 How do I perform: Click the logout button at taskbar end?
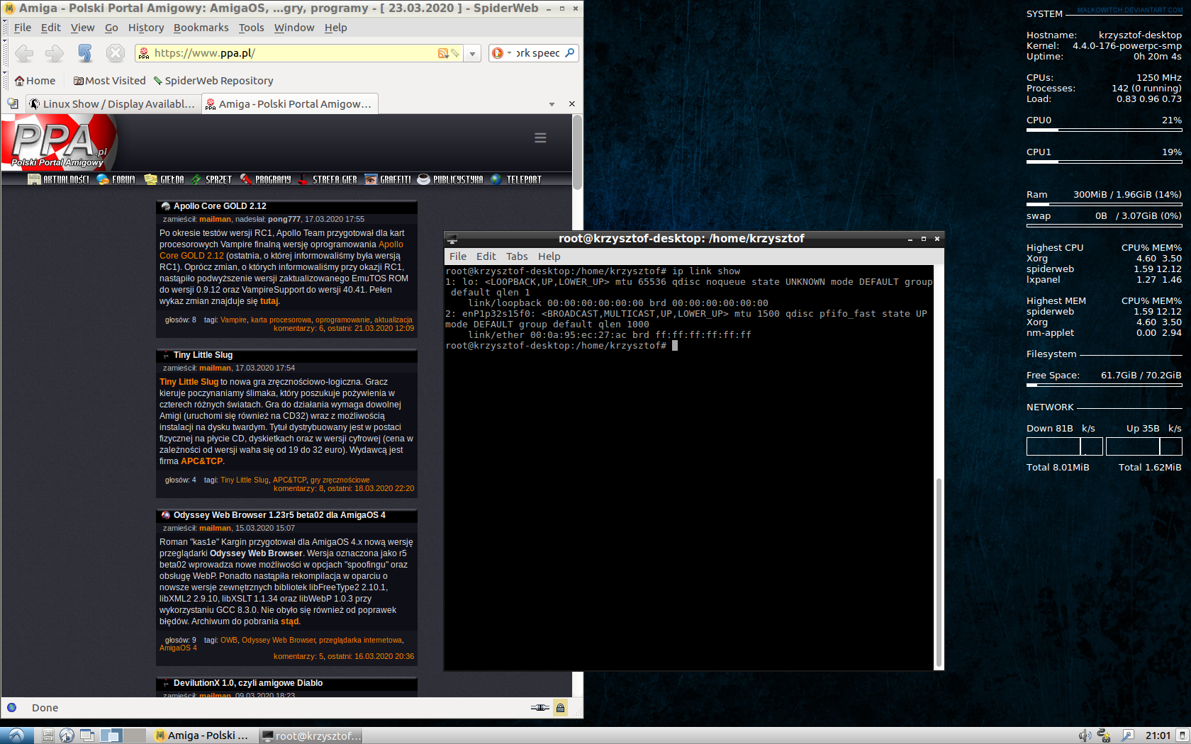[x=1182, y=735]
